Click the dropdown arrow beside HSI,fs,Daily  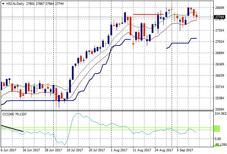3,3
